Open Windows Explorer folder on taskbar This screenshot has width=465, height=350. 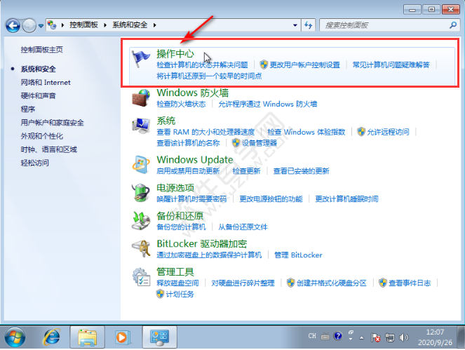(87, 337)
